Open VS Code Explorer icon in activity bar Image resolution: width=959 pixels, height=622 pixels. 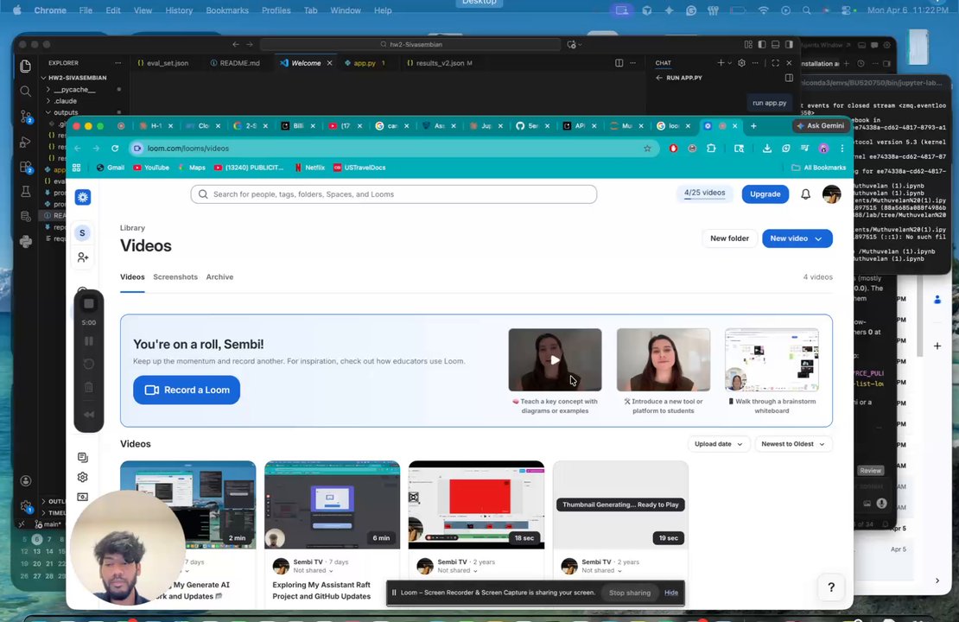26,66
